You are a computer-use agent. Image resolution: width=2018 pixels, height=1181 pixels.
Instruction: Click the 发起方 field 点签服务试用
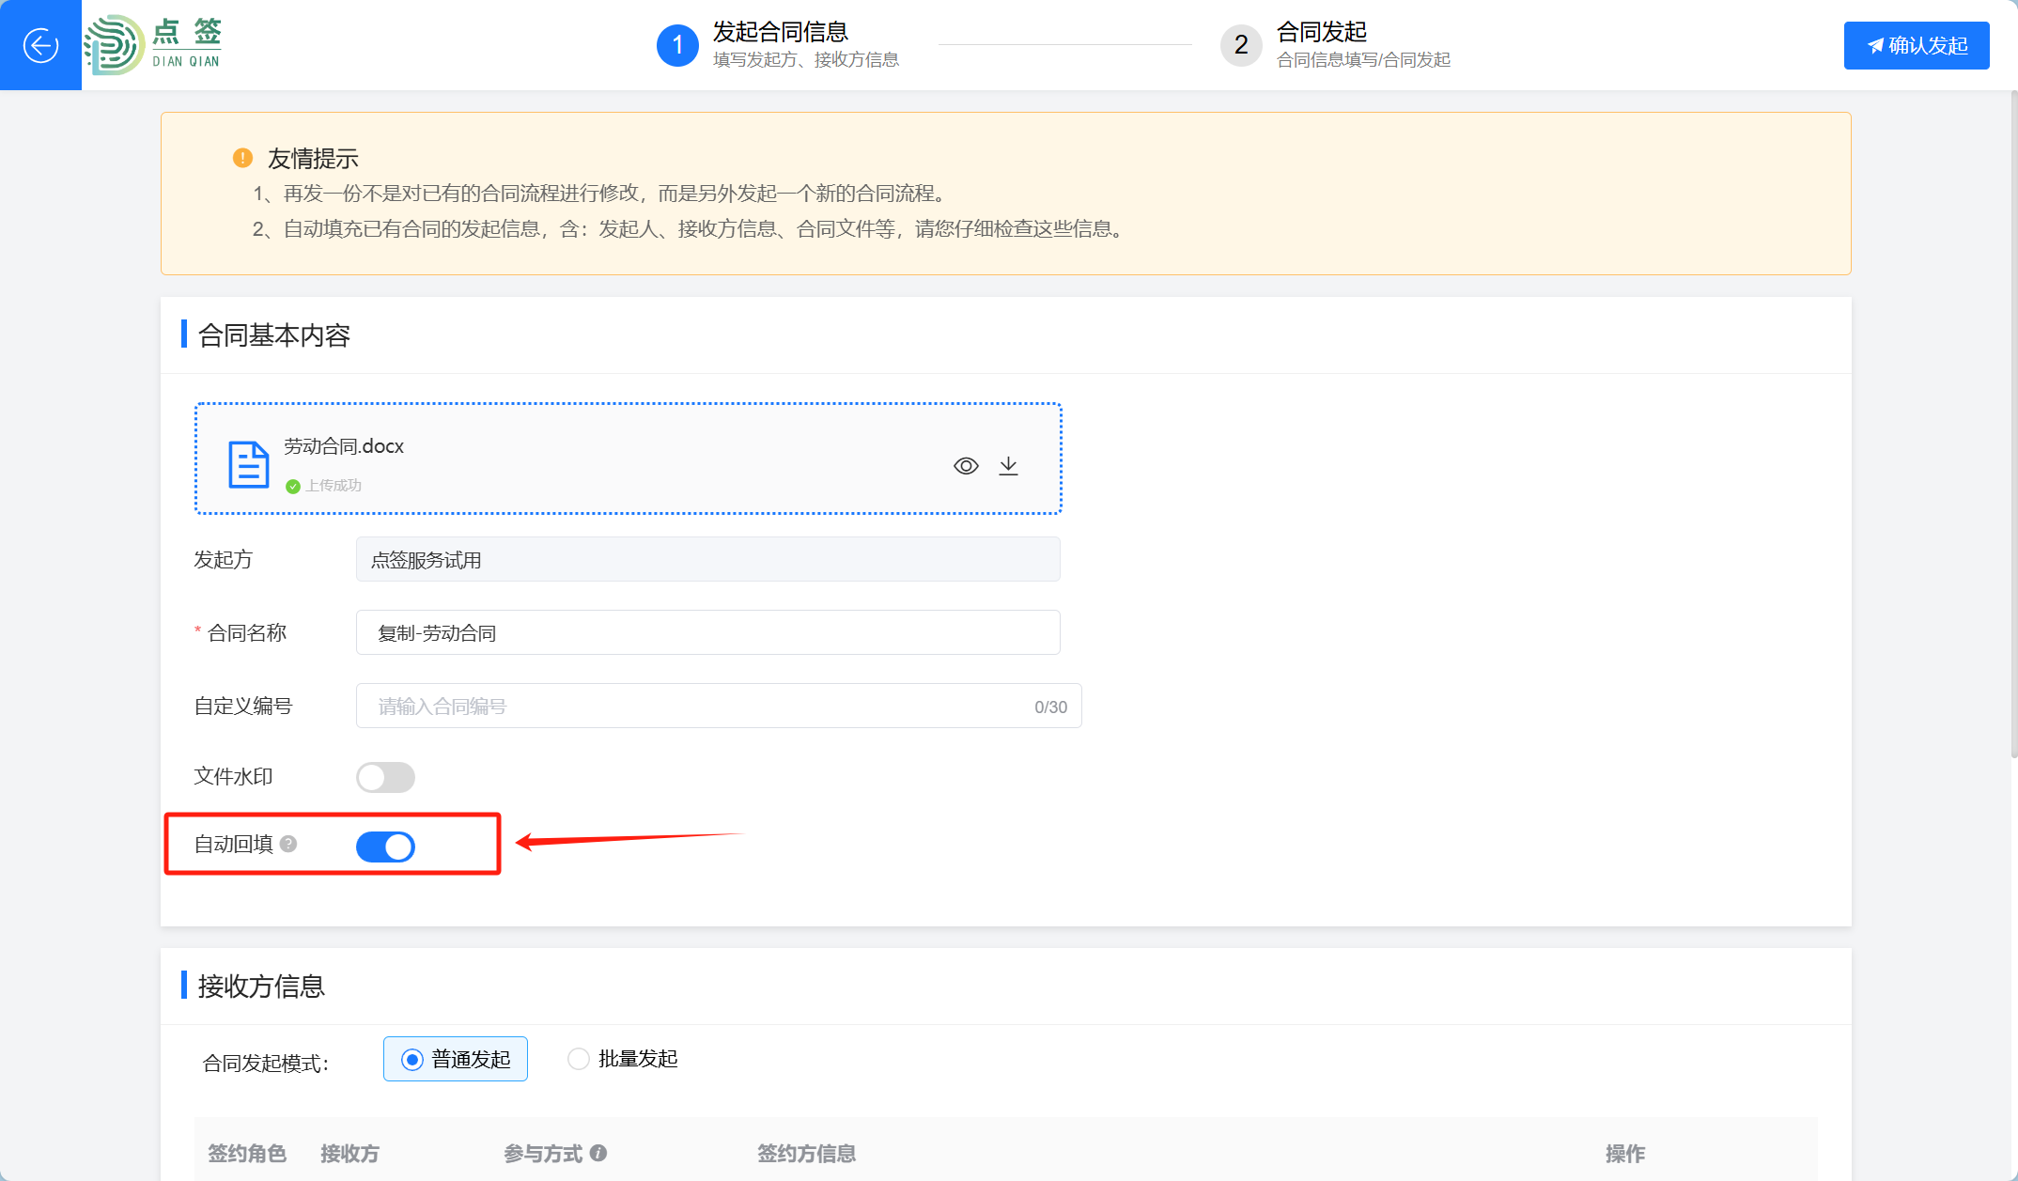708,559
